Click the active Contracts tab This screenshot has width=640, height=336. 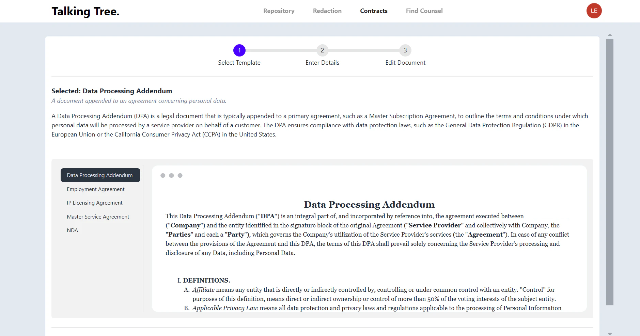(373, 11)
